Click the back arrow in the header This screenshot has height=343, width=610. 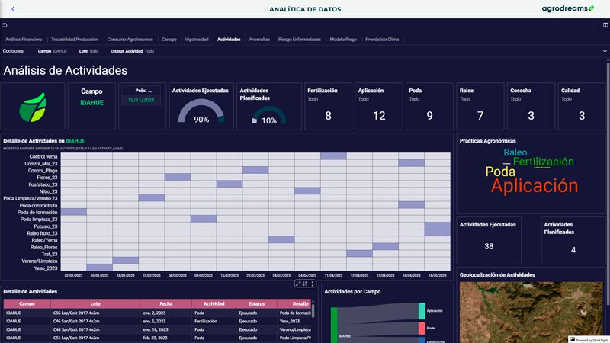point(12,9)
